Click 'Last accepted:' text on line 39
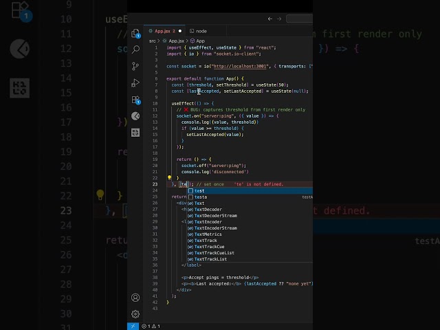The height and width of the screenshot is (330, 440). (x=213, y=284)
